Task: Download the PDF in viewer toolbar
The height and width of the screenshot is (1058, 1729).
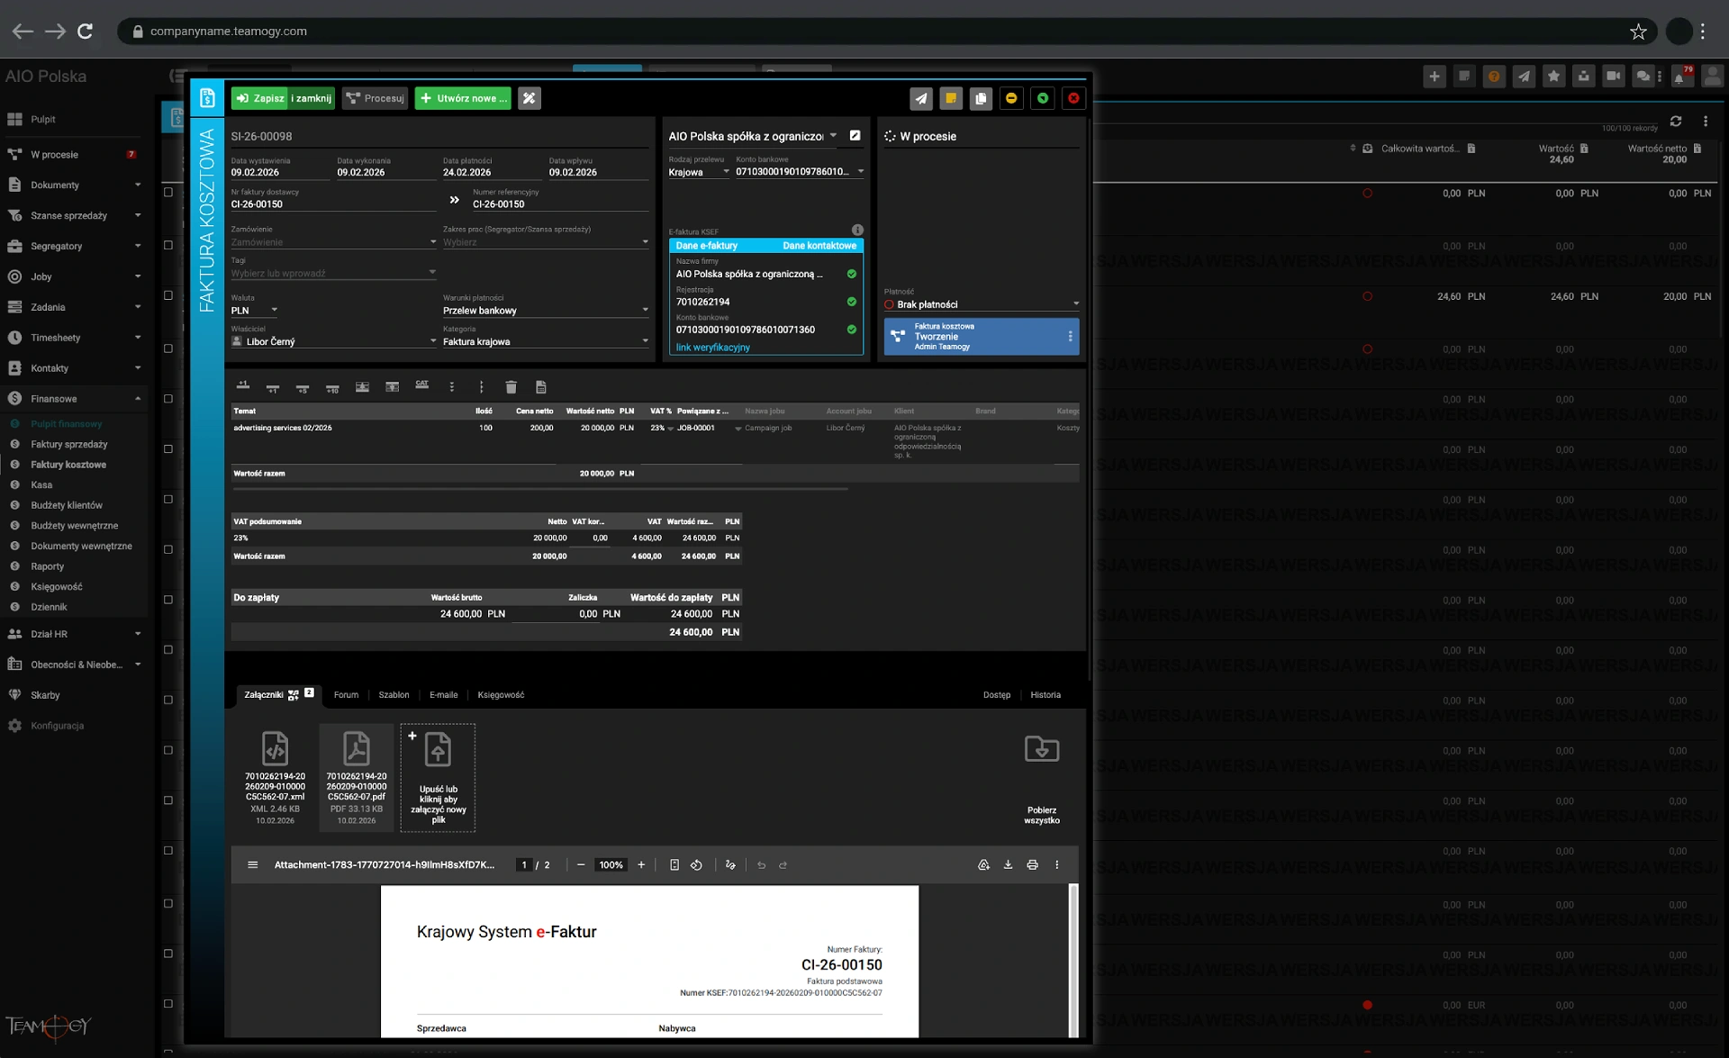Action: click(x=1008, y=864)
